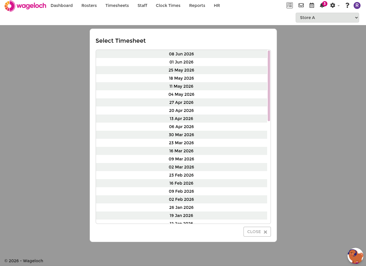Open the task checklist icon
The image size is (366, 266).
click(x=290, y=5)
